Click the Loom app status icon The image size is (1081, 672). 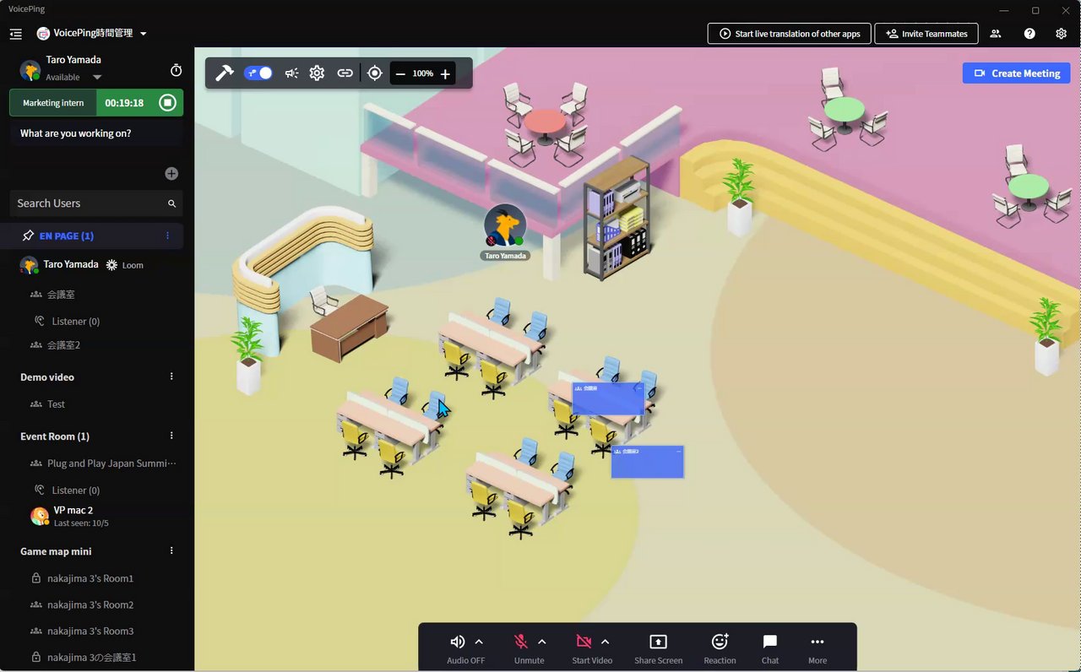111,264
